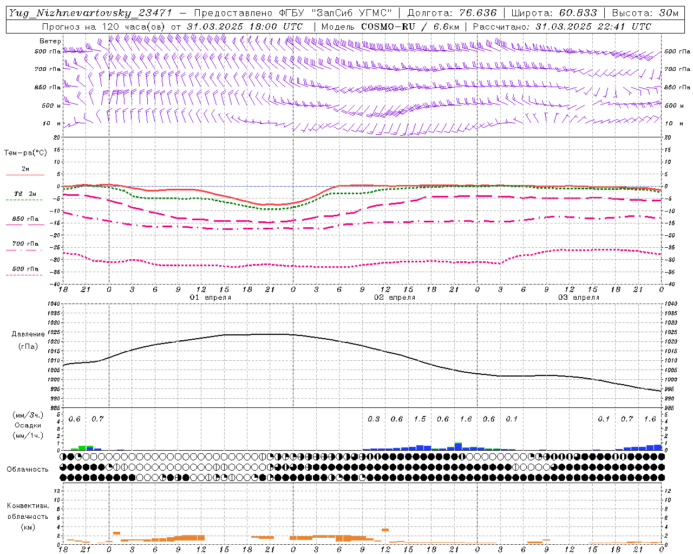Click the 500 м wind level label at left
Screen dimensions: 693x554
click(x=51, y=105)
